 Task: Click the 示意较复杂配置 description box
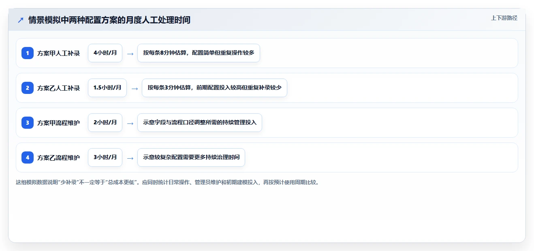(191, 157)
